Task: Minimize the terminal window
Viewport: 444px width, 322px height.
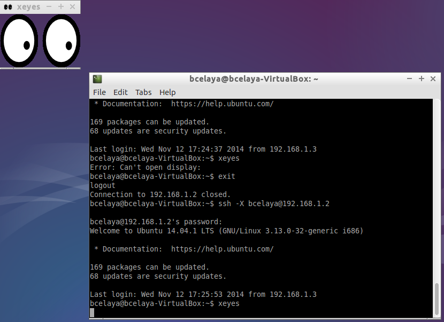Action: [x=409, y=78]
